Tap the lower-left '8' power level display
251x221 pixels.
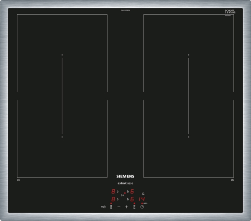point(113,199)
